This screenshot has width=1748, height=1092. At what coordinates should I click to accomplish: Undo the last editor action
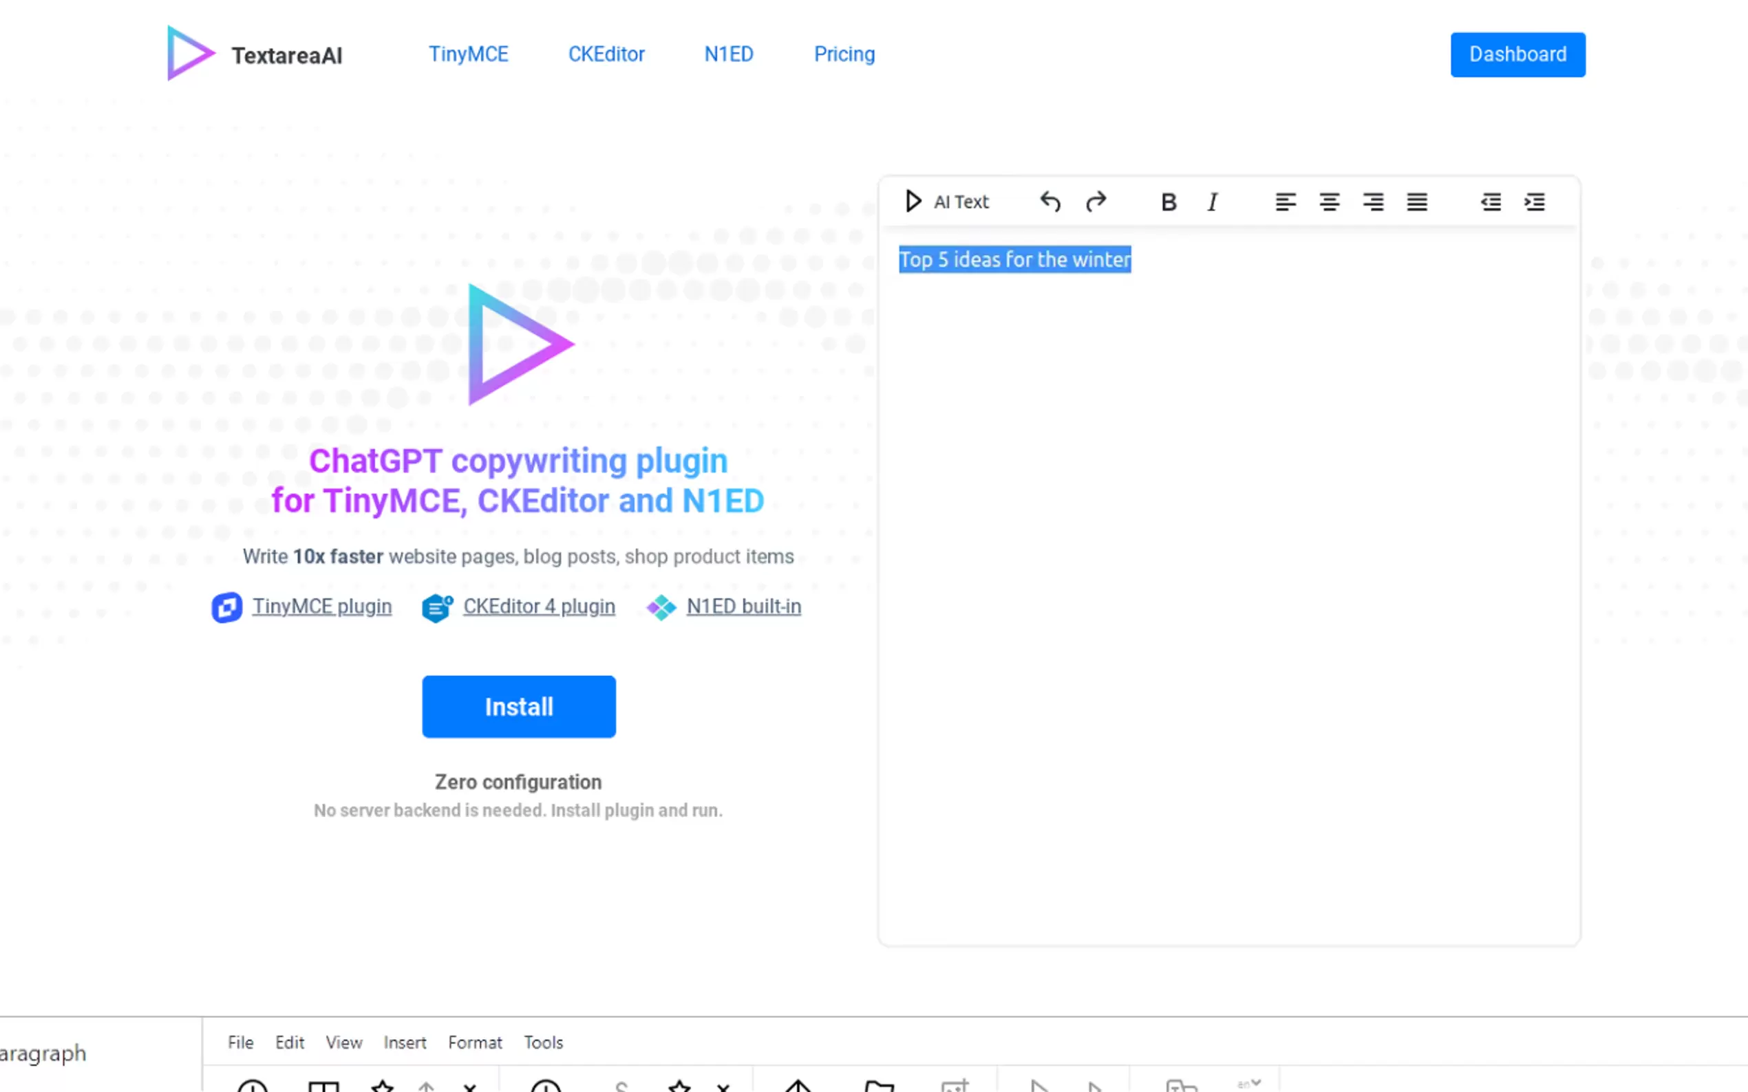(x=1050, y=201)
